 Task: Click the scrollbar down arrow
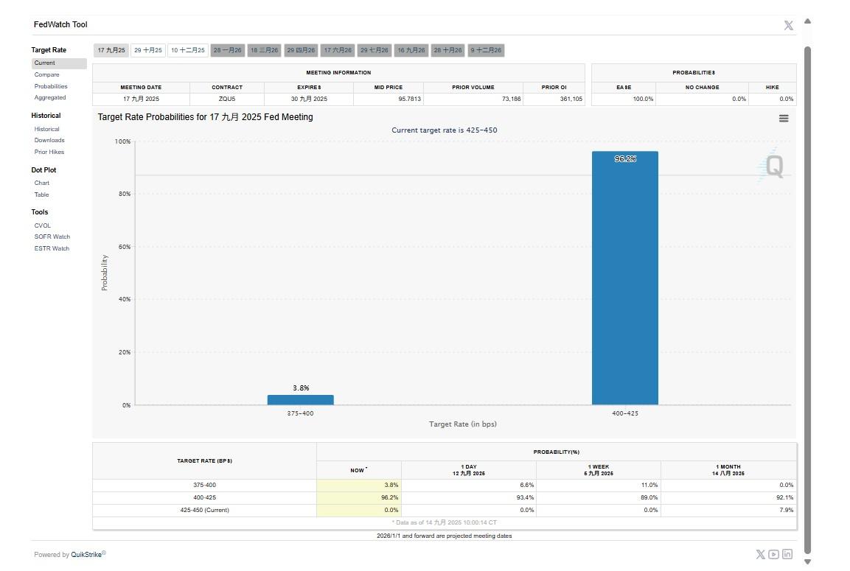pos(807,561)
